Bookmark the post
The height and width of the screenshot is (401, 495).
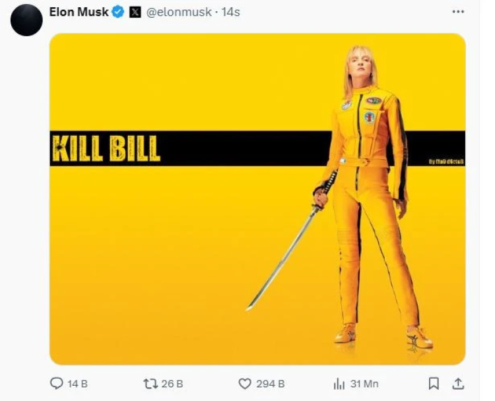pyautogui.click(x=434, y=383)
